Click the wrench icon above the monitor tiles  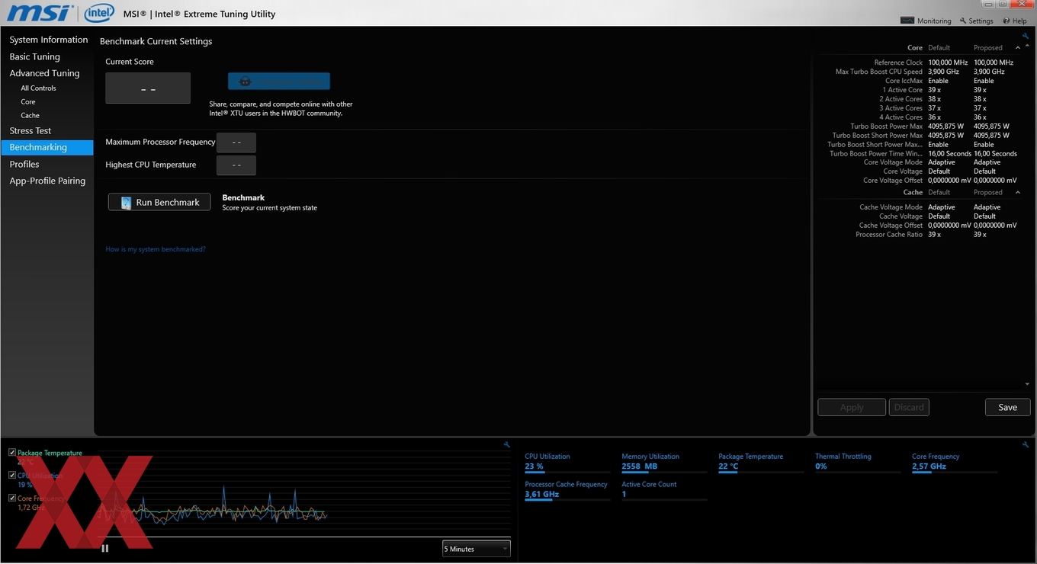[1026, 444]
